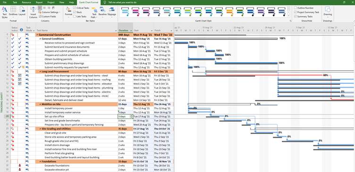Enable the Late Tasks checkbox

pyautogui.click(x=75, y=16)
